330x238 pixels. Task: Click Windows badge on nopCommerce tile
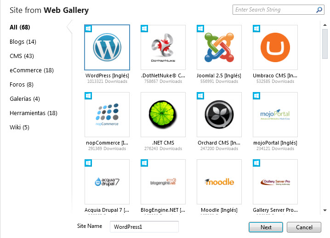click(x=88, y=96)
